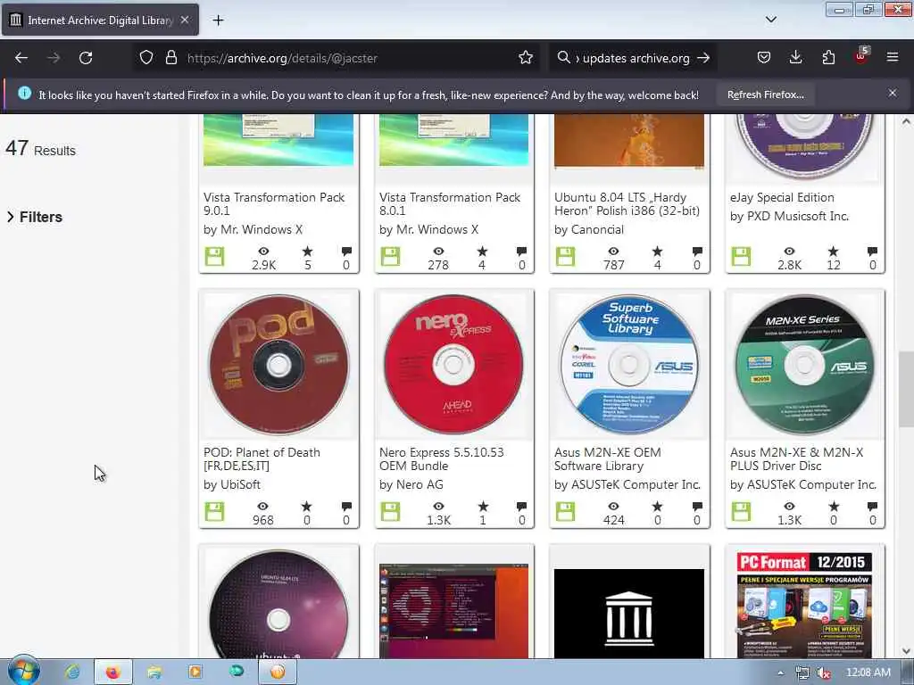Click the author text 'by Nero AG'

(x=411, y=484)
